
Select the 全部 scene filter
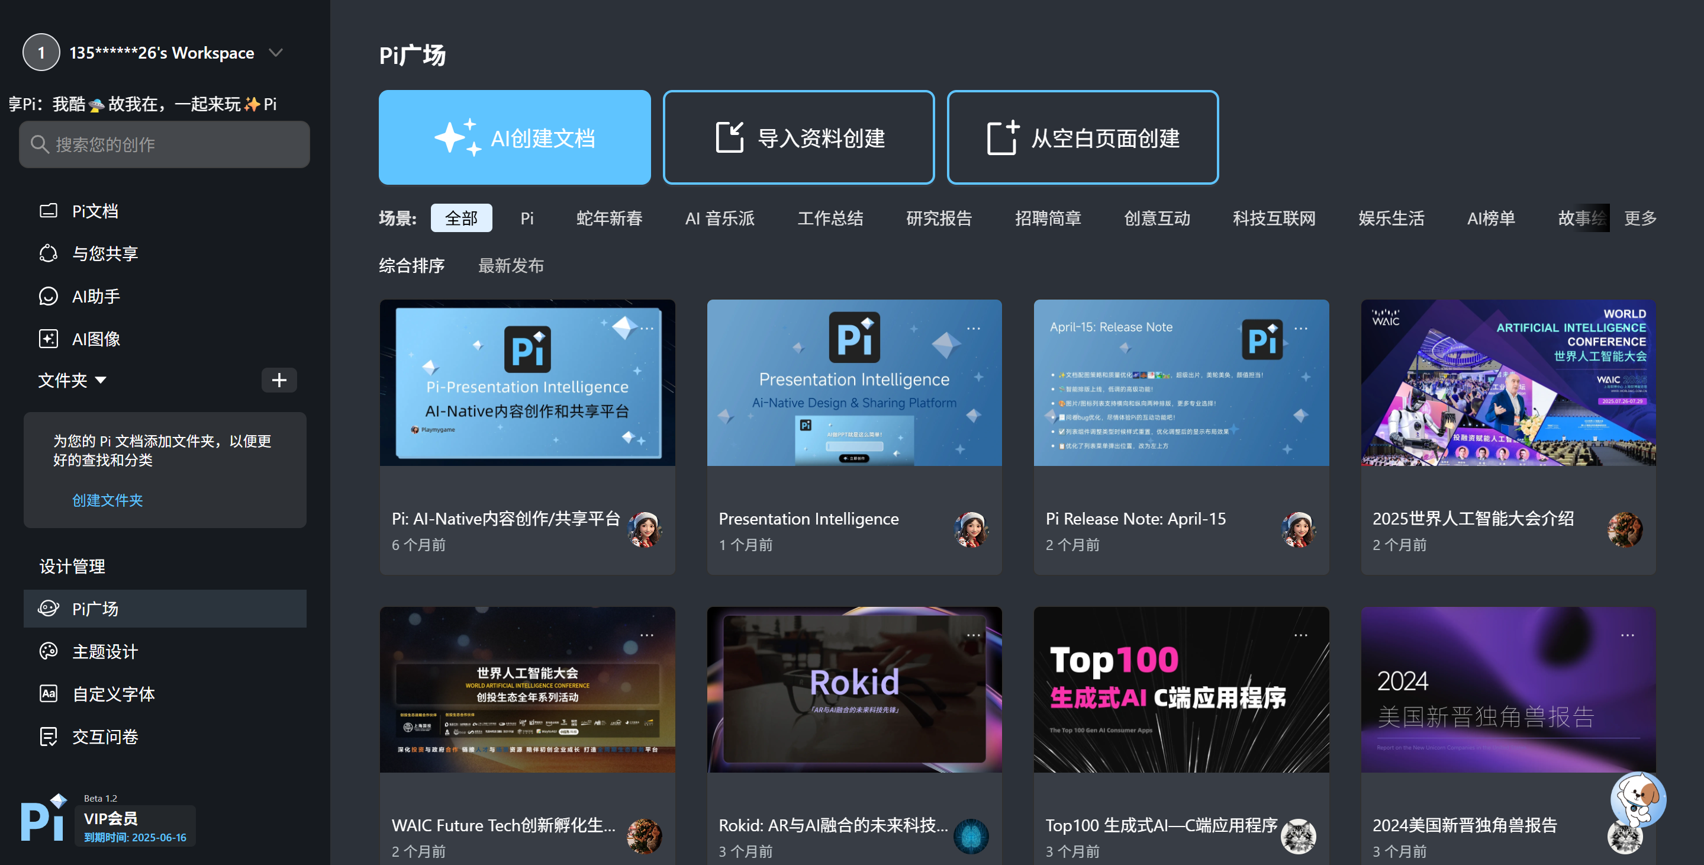(x=461, y=218)
